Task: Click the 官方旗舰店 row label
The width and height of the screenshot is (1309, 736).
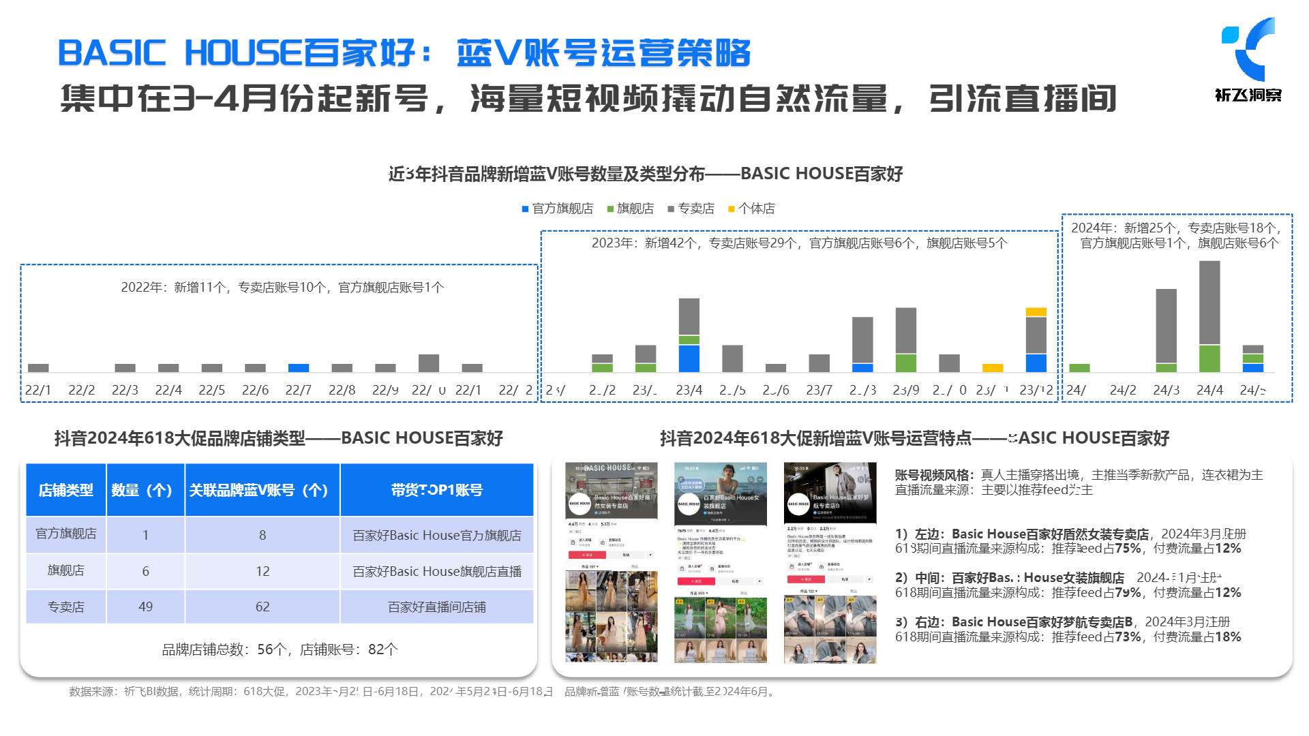Action: [66, 534]
